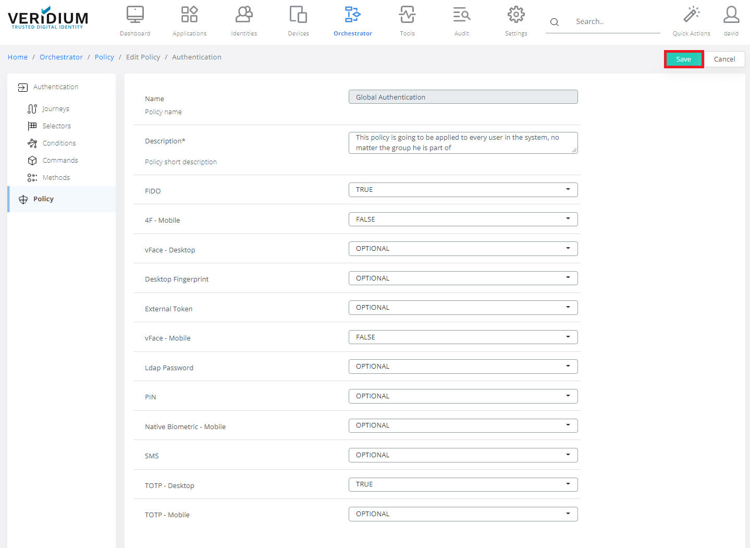Open the SMS option dropdown
Image resolution: width=750 pixels, height=548 pixels.
point(463,455)
